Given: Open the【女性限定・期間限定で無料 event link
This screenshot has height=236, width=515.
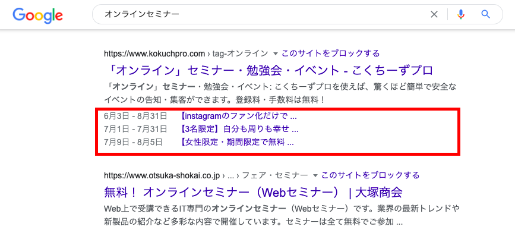Looking at the screenshot, I should [236, 142].
